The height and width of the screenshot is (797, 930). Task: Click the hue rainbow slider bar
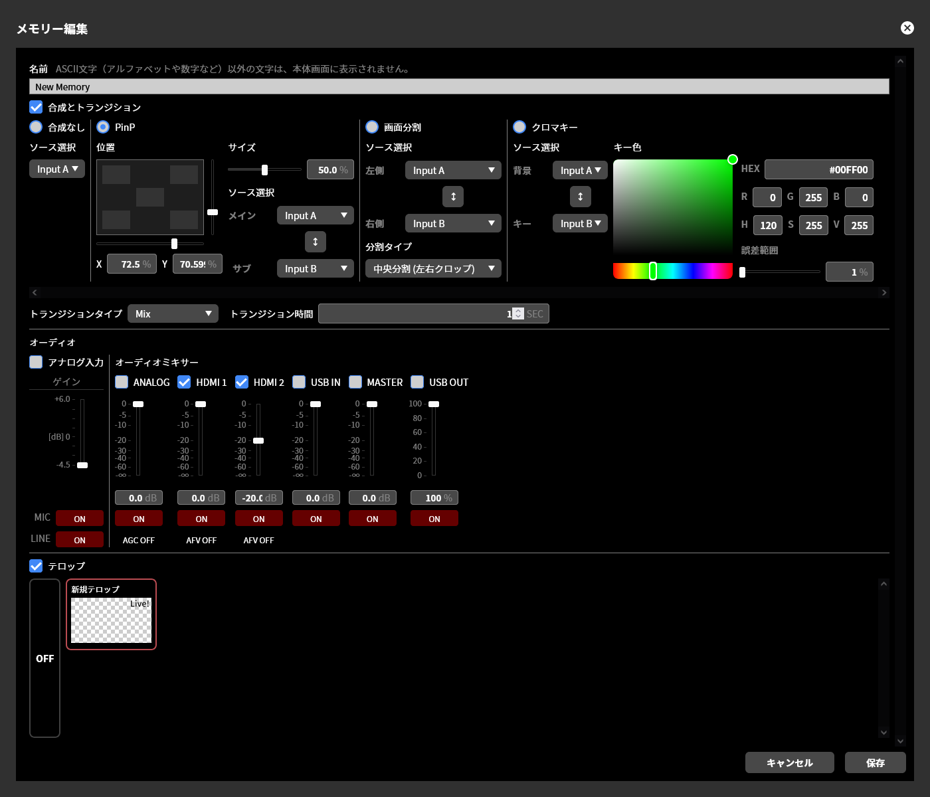point(673,270)
